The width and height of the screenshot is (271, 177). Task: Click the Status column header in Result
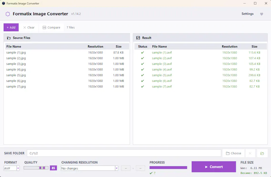point(143,47)
